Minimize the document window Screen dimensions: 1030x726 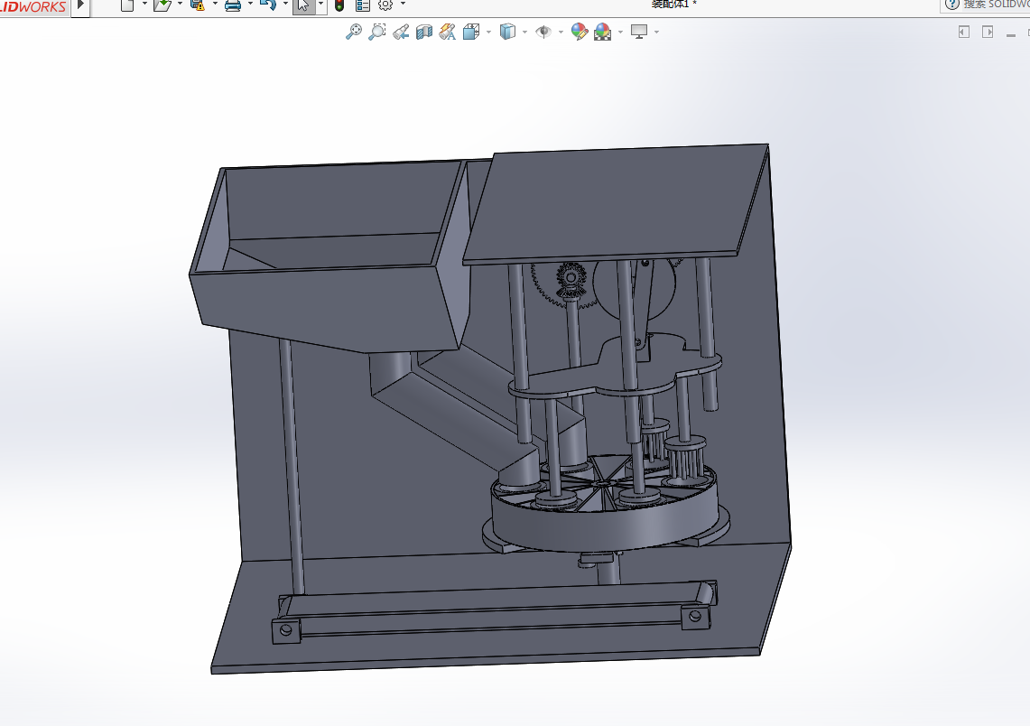(x=1010, y=34)
